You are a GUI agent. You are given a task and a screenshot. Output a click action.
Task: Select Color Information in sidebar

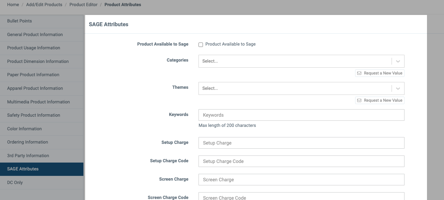[42, 129]
